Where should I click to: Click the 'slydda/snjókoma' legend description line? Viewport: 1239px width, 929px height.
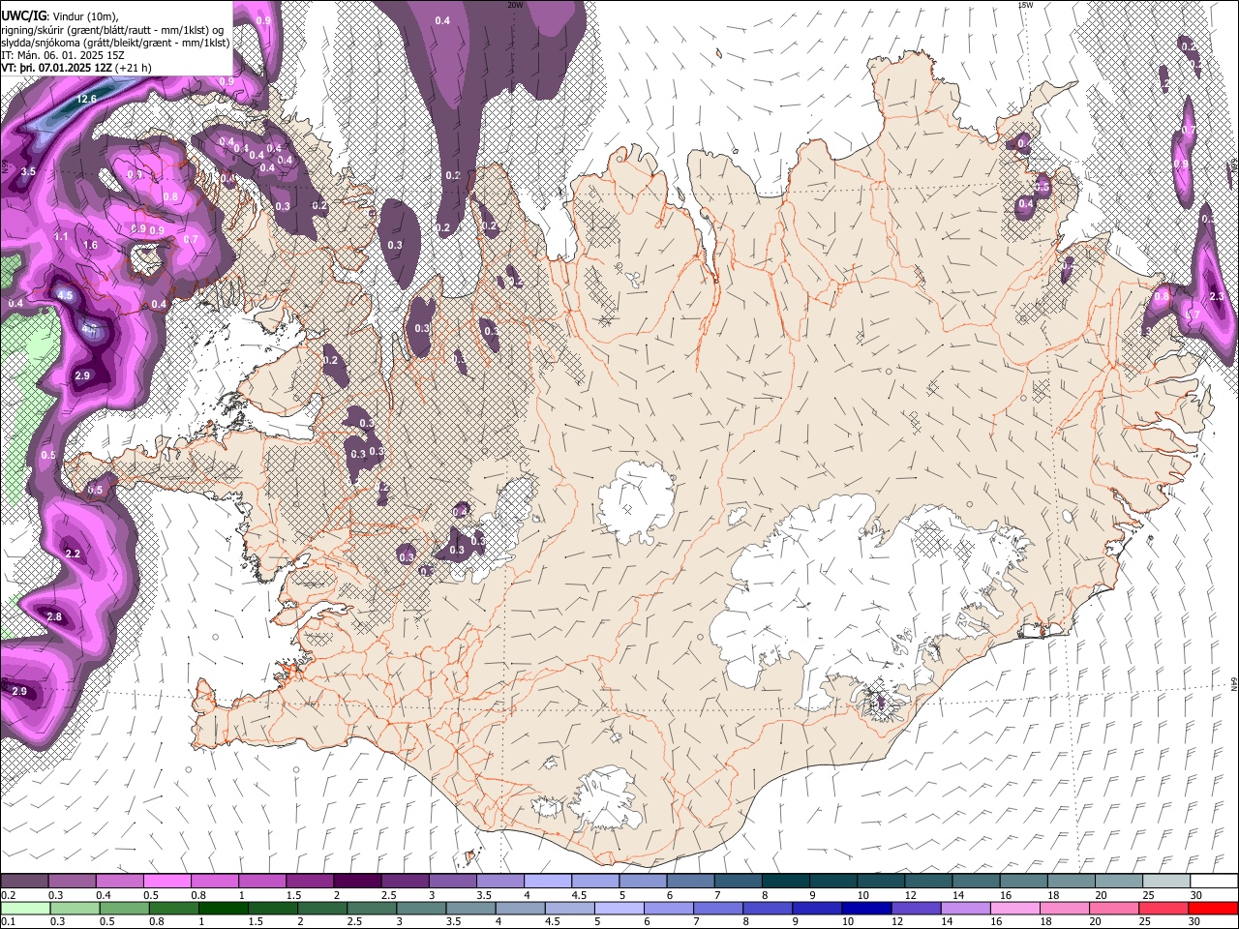pos(115,43)
